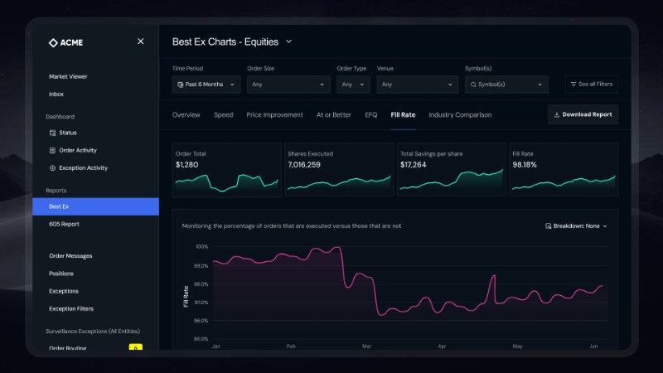Click the Exception Activity icon
The width and height of the screenshot is (663, 373).
tap(52, 168)
